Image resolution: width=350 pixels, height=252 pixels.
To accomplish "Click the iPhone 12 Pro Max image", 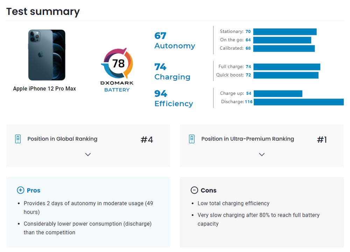I will [47, 55].
